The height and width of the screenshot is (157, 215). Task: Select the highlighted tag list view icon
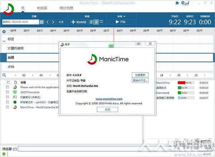click(x=96, y=22)
